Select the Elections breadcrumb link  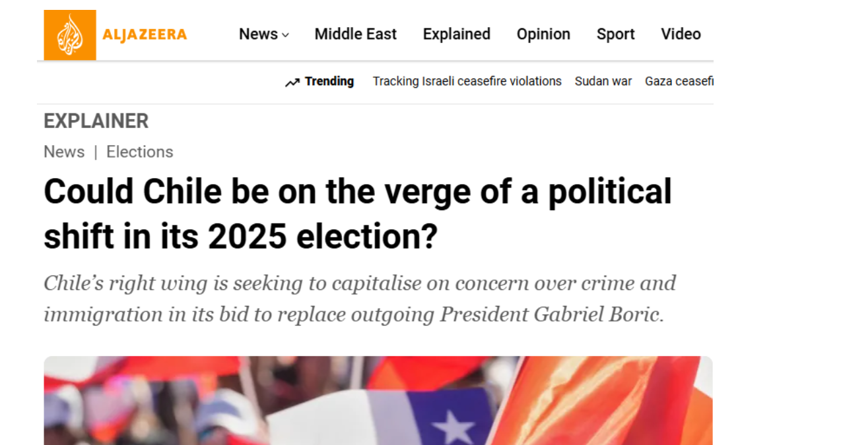(139, 152)
